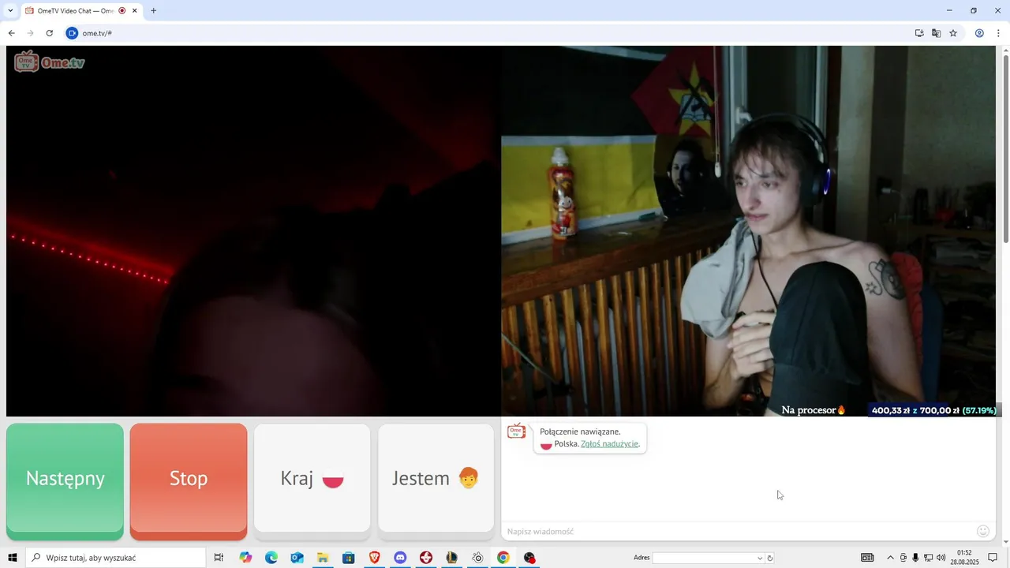Open Discord from the taskbar
The width and height of the screenshot is (1010, 568).
(400, 558)
